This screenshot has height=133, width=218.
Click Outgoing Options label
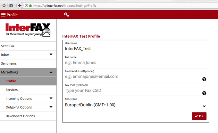(x=19, y=107)
